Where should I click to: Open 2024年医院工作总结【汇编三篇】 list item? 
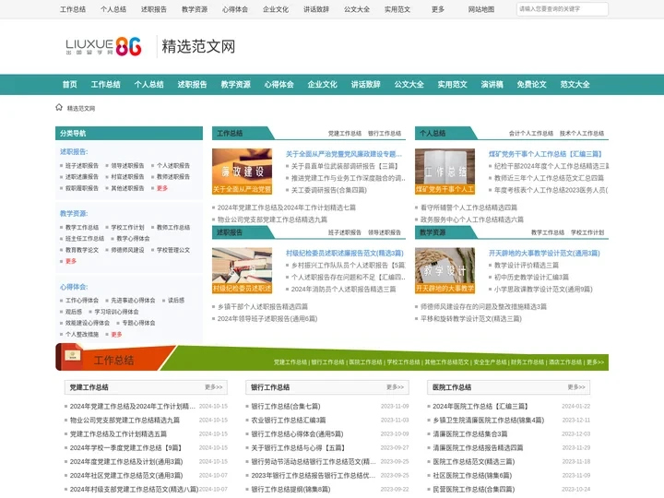coord(480,406)
